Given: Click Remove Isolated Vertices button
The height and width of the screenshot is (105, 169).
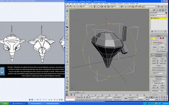Looking at the screenshot, I should [x=159, y=68].
